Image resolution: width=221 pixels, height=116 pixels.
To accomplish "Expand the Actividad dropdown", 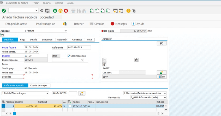I will point(65,31).
